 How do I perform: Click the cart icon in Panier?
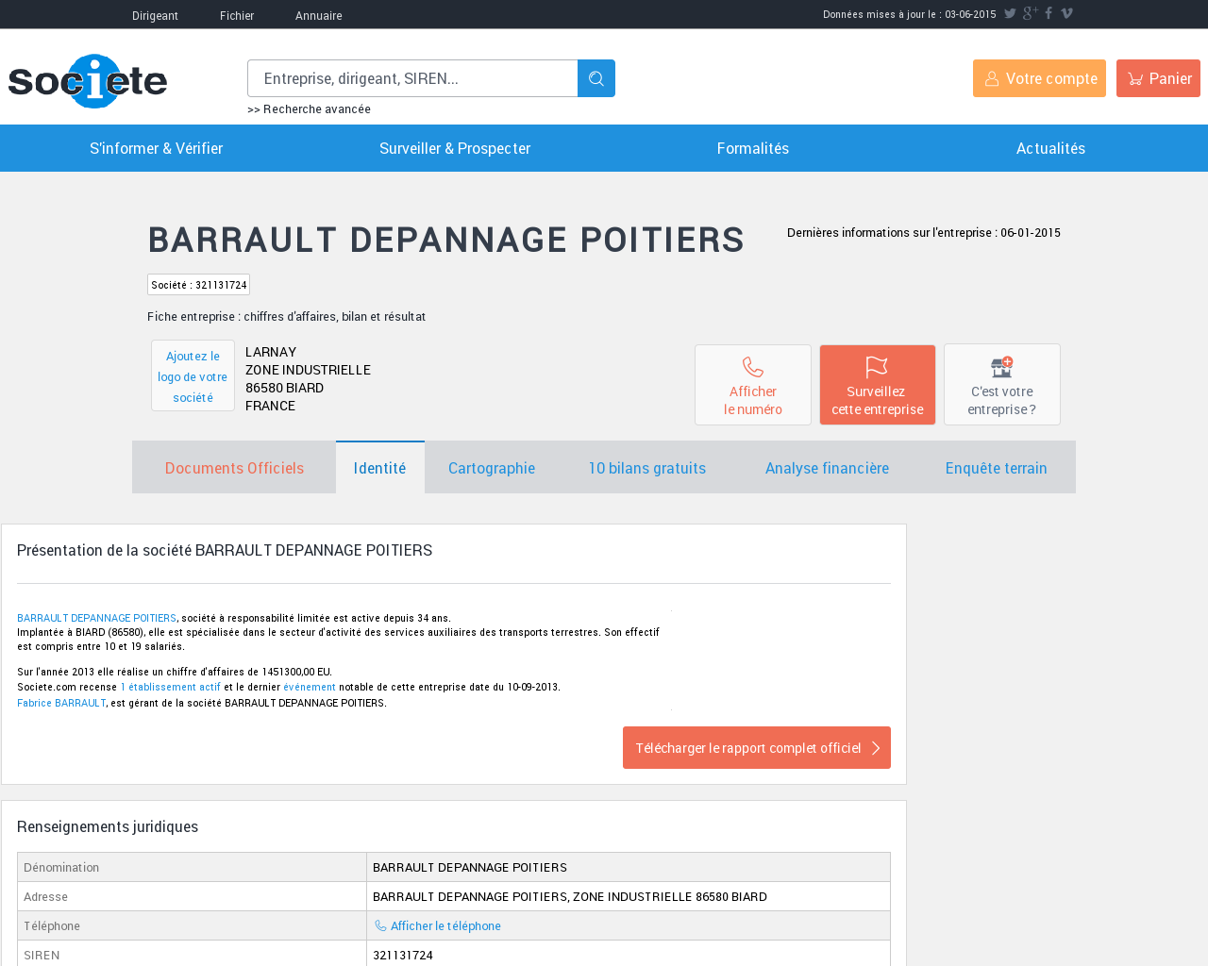tap(1135, 79)
